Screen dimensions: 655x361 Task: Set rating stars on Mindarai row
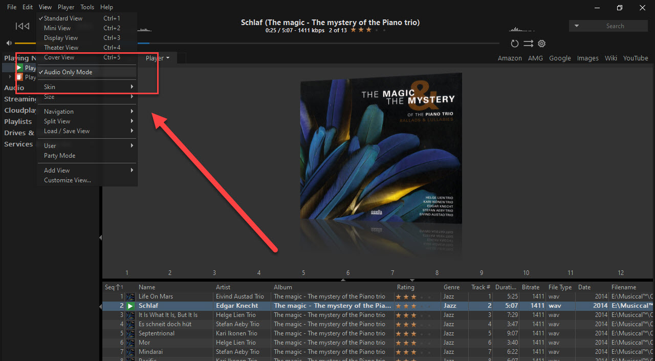coord(413,352)
